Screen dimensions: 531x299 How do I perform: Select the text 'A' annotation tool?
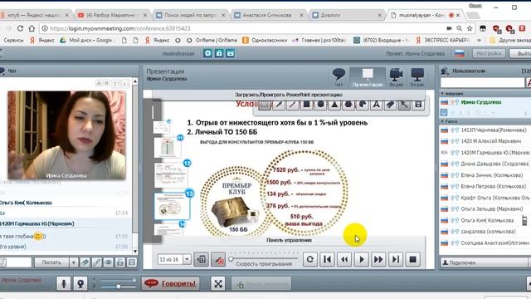[376, 105]
